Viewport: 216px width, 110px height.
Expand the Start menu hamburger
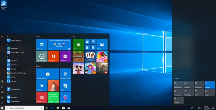point(2,36)
